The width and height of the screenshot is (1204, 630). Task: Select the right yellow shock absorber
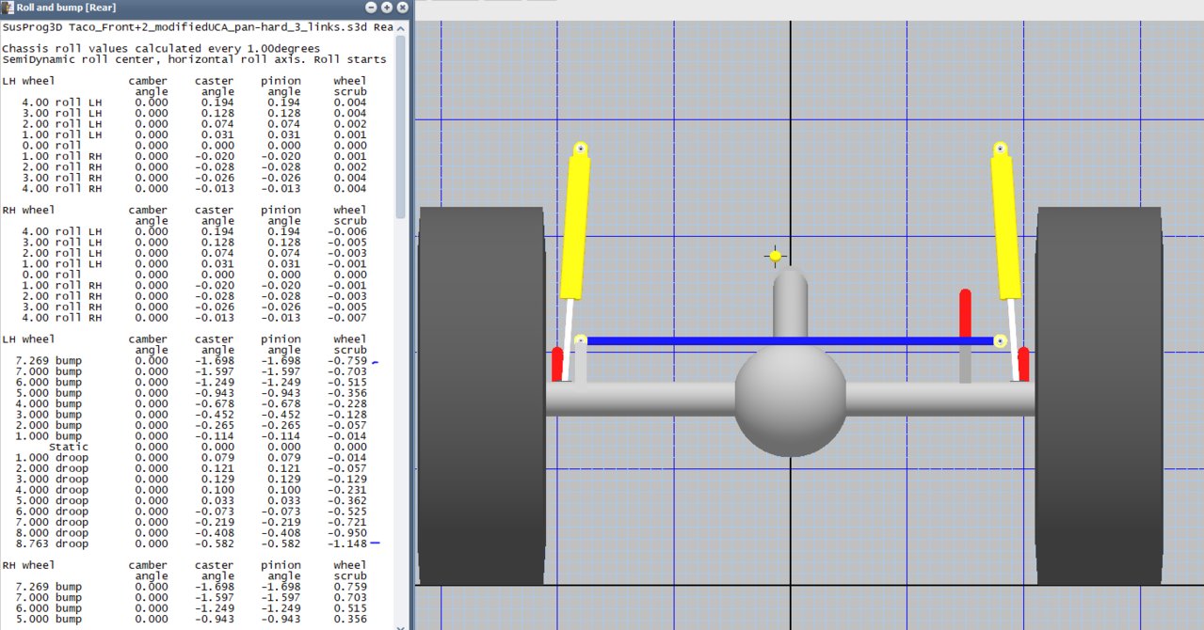tap(1006, 228)
